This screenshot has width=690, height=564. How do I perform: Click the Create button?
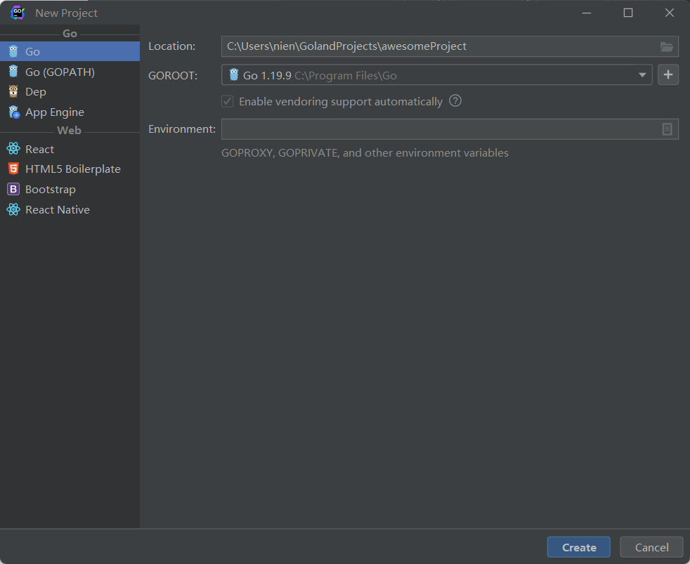tap(579, 547)
